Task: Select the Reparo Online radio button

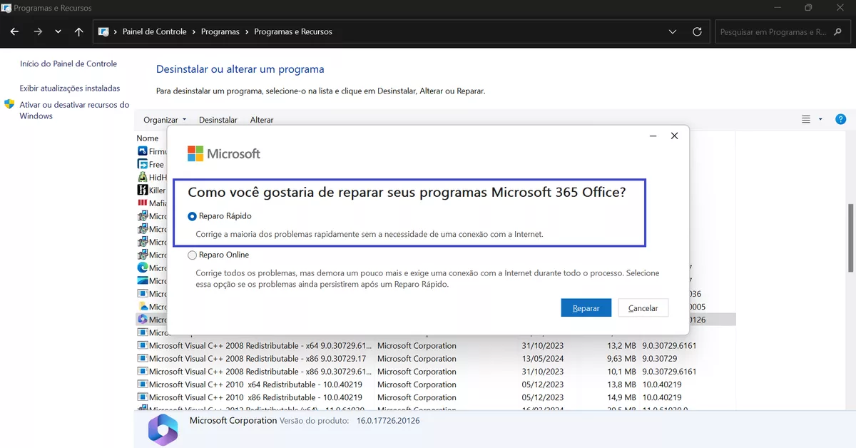Action: tap(192, 255)
